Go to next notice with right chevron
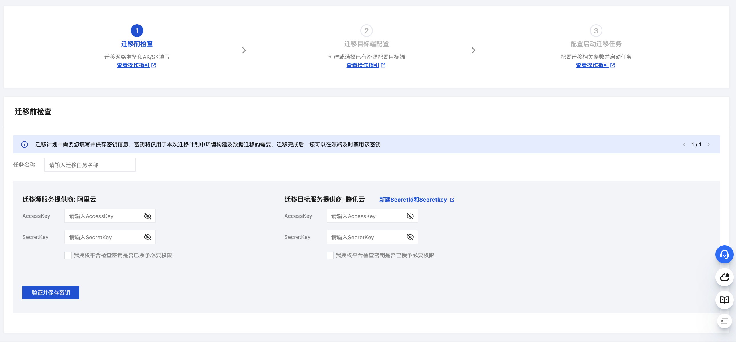The width and height of the screenshot is (736, 342). click(x=708, y=144)
